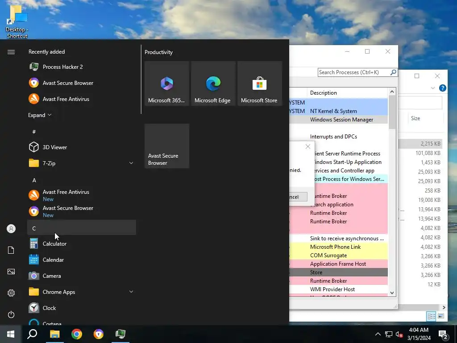Click the Cancel button in the dialog
The width and height of the screenshot is (457, 343).
pyautogui.click(x=298, y=197)
